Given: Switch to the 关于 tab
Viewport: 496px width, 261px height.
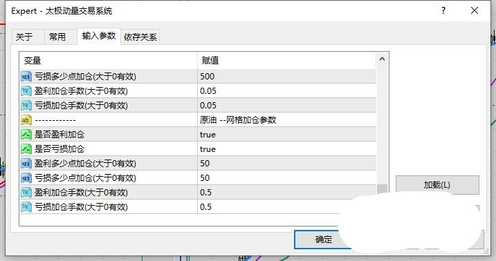Looking at the screenshot, I should point(24,37).
